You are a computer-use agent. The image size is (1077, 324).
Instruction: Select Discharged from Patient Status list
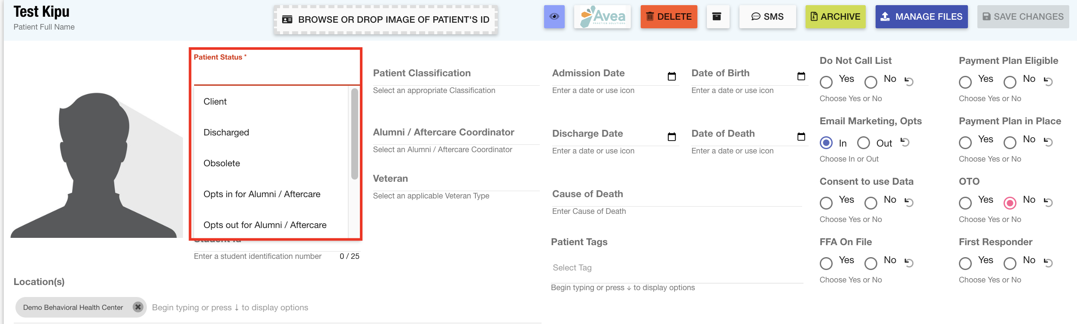(x=226, y=132)
